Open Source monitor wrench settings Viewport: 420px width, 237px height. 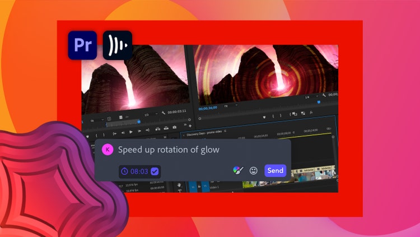tap(164, 113)
